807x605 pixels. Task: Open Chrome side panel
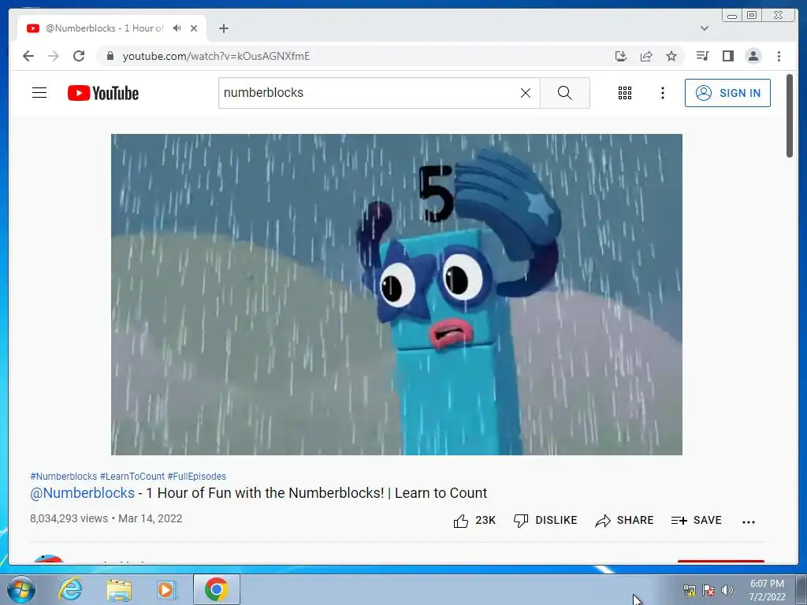click(x=727, y=56)
